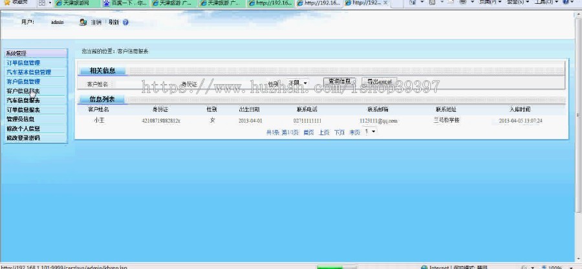Click the 女 gender cell
The image size is (582, 269).
(212, 120)
